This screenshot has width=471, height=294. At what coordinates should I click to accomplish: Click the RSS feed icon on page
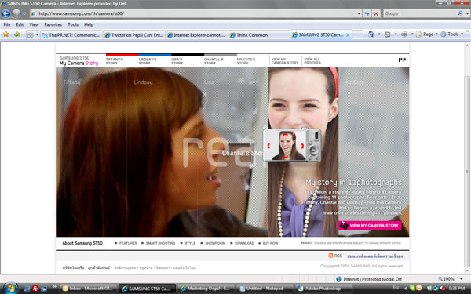330,256
